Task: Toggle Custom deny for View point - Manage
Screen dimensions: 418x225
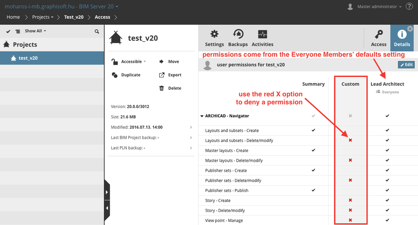Action: (350, 220)
